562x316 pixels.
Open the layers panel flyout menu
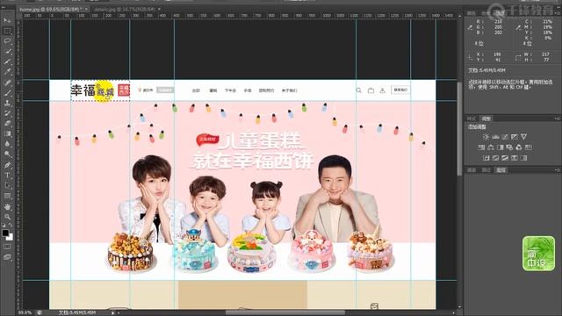coord(558,170)
